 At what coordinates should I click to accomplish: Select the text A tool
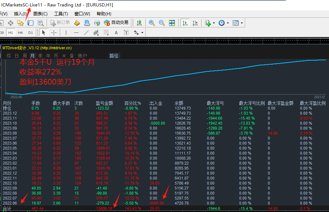coord(116,32)
